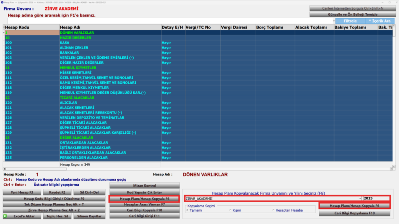Image resolution: width=399 pixels, height=224 pixels.
Task: Click the horizontal scrollbar right arrow
Action: [x=391, y=169]
